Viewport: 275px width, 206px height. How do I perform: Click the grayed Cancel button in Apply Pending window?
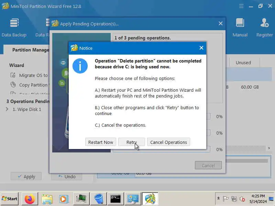click(x=208, y=165)
